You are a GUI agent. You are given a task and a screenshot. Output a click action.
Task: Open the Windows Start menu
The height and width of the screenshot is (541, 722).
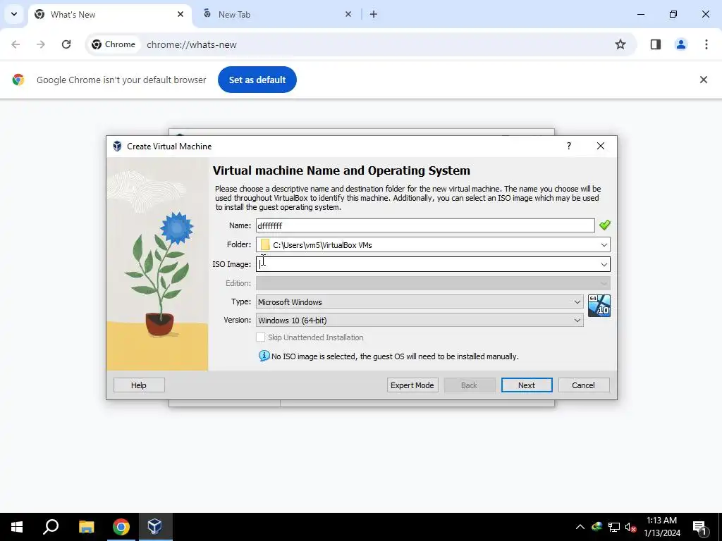(17, 527)
